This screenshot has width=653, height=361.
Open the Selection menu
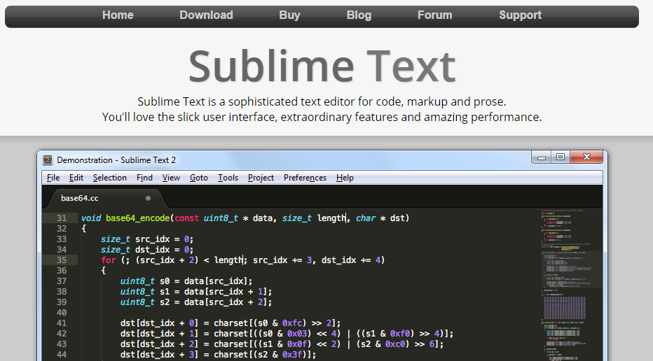(x=109, y=178)
